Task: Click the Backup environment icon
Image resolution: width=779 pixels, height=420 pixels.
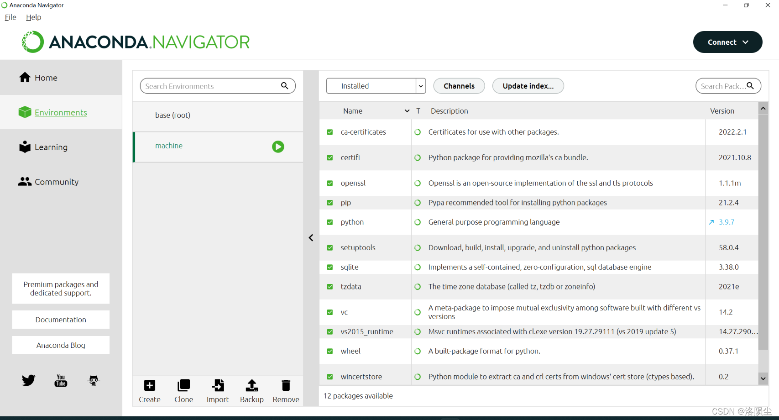Action: (x=252, y=385)
